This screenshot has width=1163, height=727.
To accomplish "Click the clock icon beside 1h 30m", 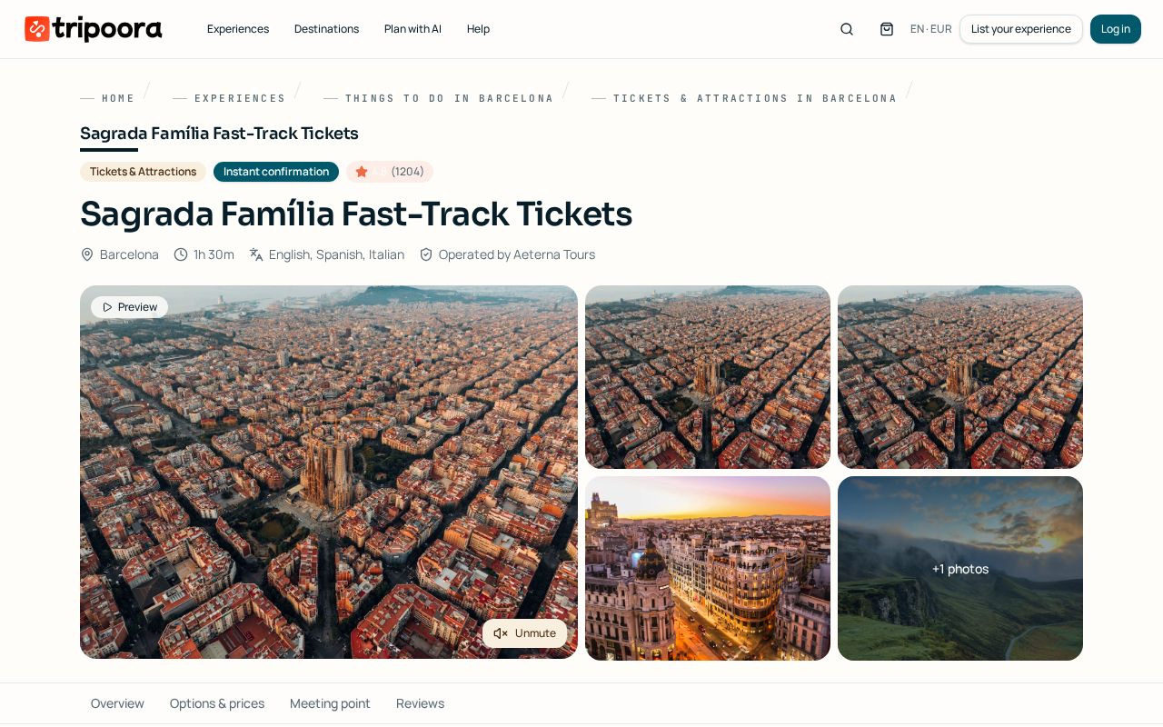I will pos(181,254).
